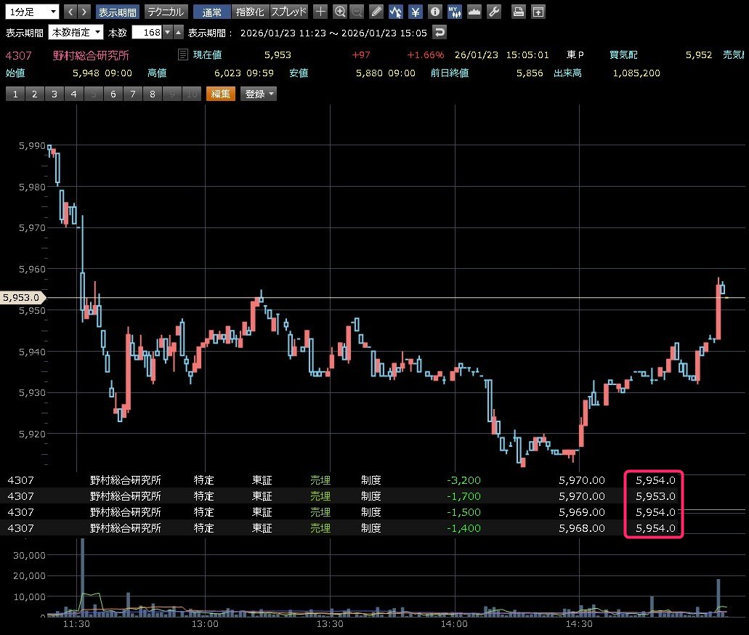Click the 本数 bar count input field
Viewport: 749px width, 635px height.
click(x=146, y=32)
